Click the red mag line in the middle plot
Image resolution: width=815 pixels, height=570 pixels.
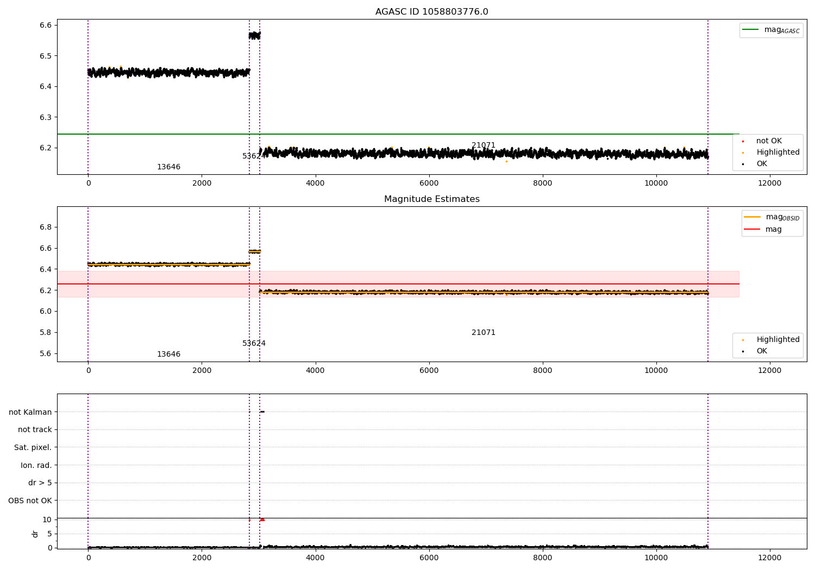click(x=398, y=284)
